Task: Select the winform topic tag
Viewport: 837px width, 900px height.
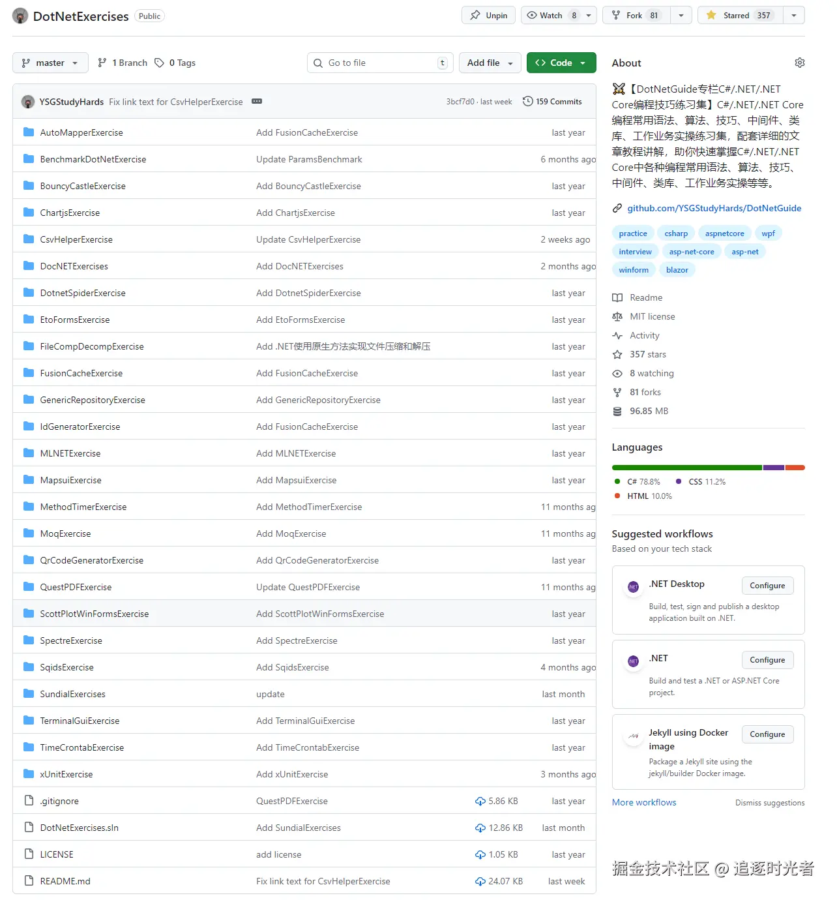Action: tap(634, 270)
